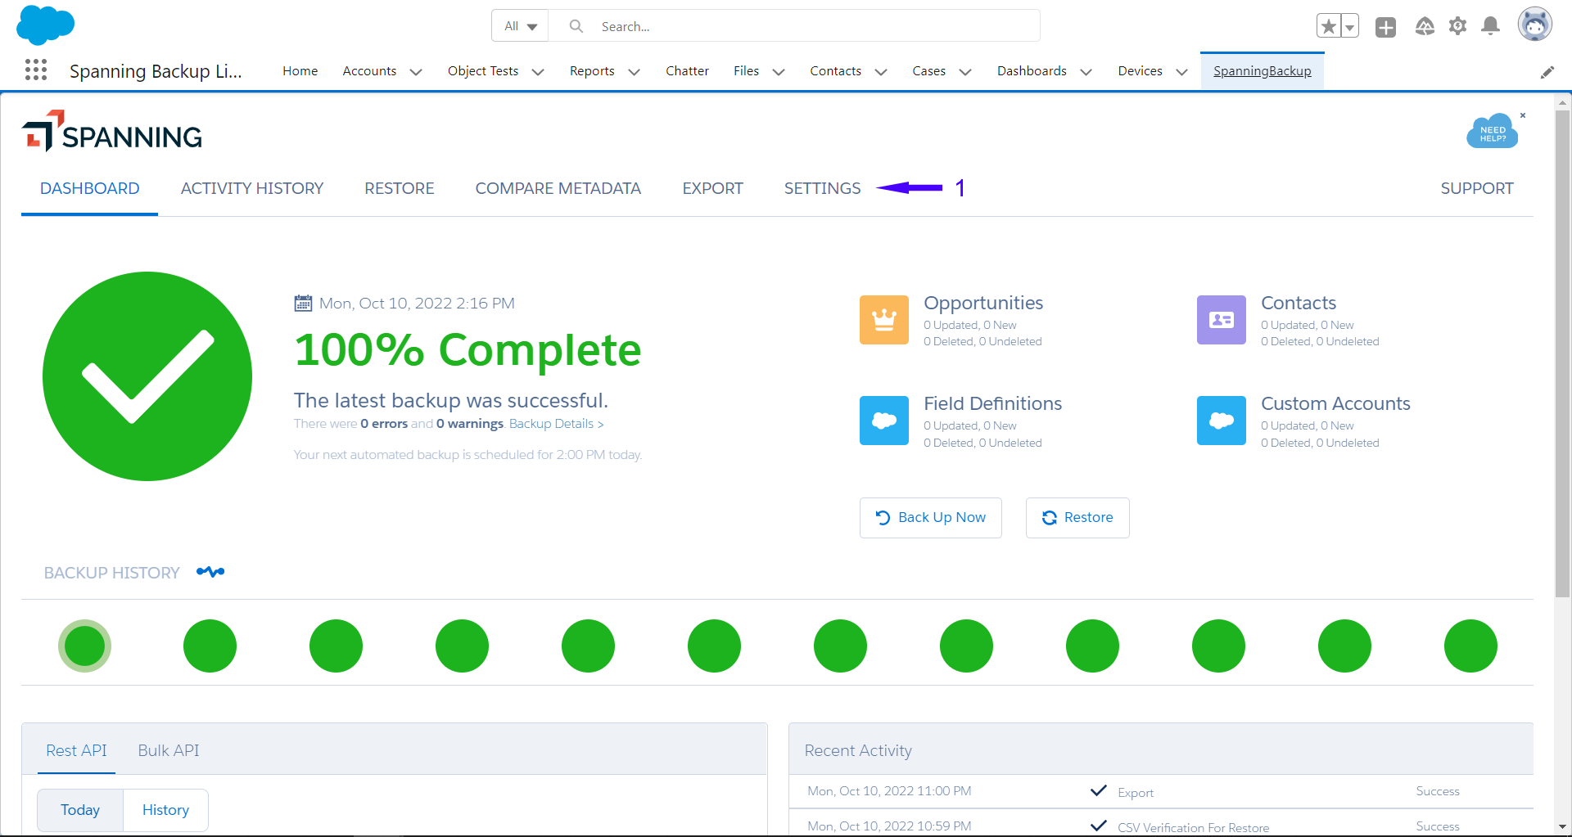Image resolution: width=1572 pixels, height=837 pixels.
Task: Open the Field Definitions link
Action: pyautogui.click(x=993, y=403)
